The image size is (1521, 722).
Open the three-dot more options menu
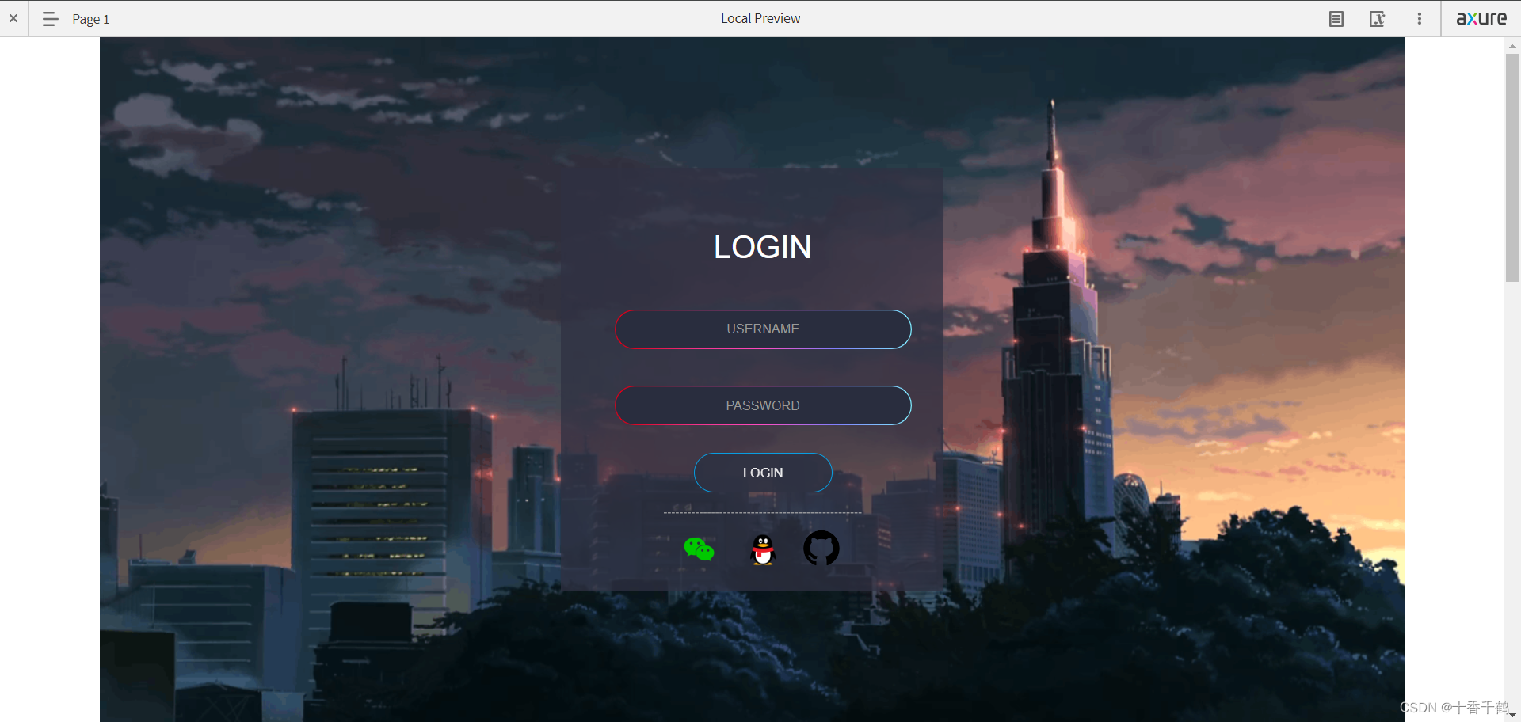point(1420,19)
